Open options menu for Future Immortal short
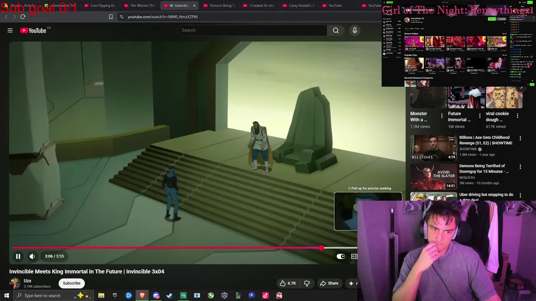This screenshot has height=301, width=536. [480, 116]
